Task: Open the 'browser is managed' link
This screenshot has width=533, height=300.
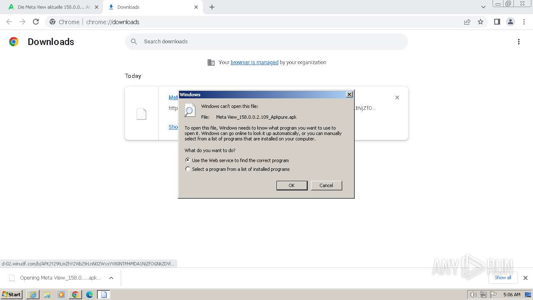Action: (x=254, y=62)
